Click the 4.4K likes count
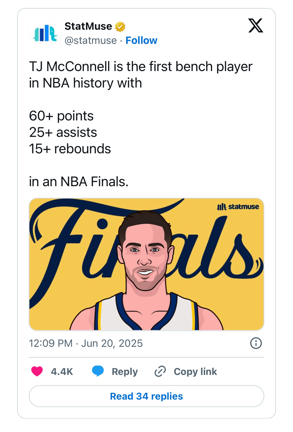 (62, 372)
